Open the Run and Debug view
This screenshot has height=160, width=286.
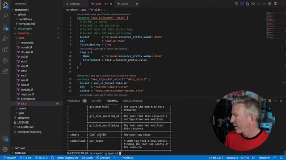pyautogui.click(x=5, y=38)
